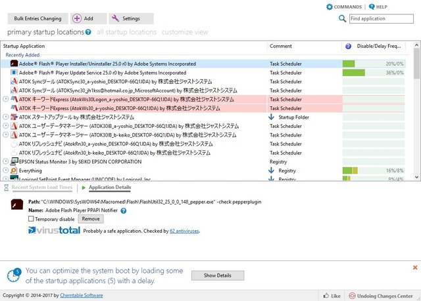Sort by Startup Application column header
Image resolution: width=421 pixels, height=301 pixels.
click(x=134, y=46)
